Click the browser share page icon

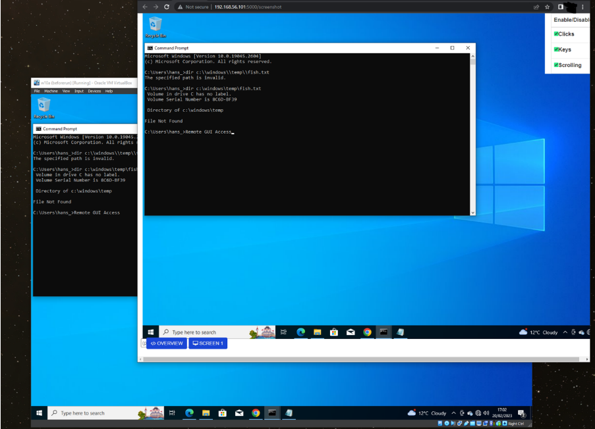(536, 7)
